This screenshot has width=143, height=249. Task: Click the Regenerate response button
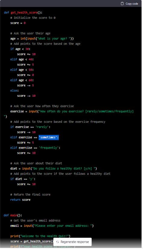pyautogui.click(x=72, y=242)
